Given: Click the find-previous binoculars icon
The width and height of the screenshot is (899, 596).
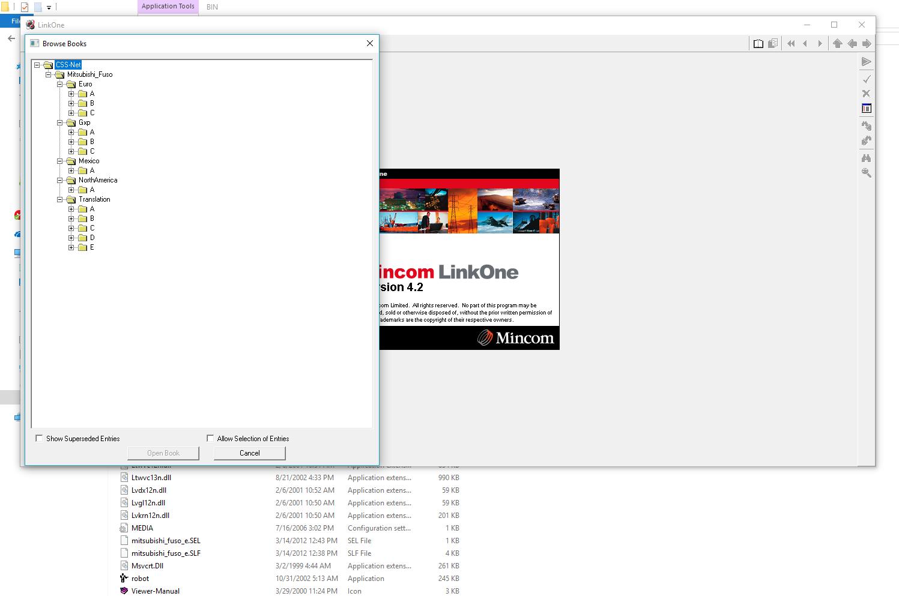Looking at the screenshot, I should click(866, 126).
